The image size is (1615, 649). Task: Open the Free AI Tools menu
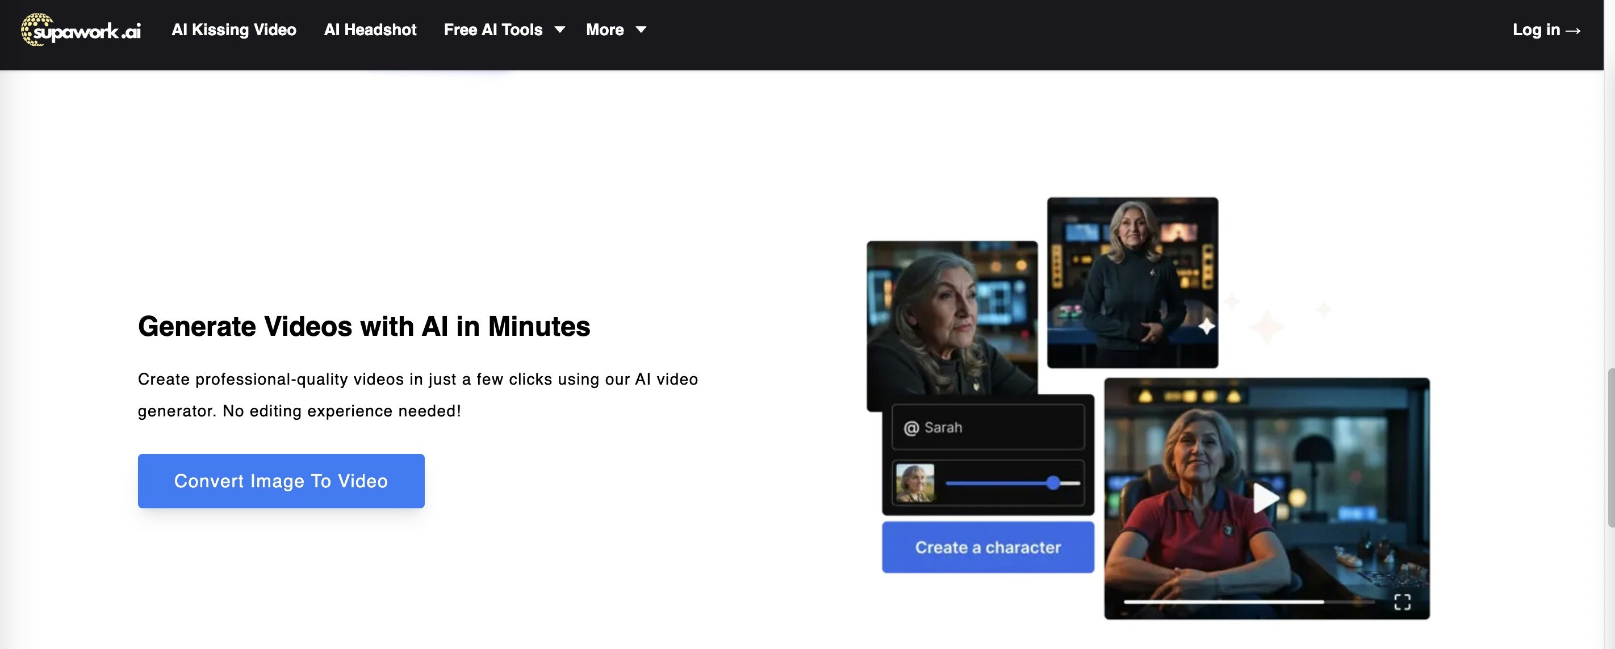pos(493,29)
